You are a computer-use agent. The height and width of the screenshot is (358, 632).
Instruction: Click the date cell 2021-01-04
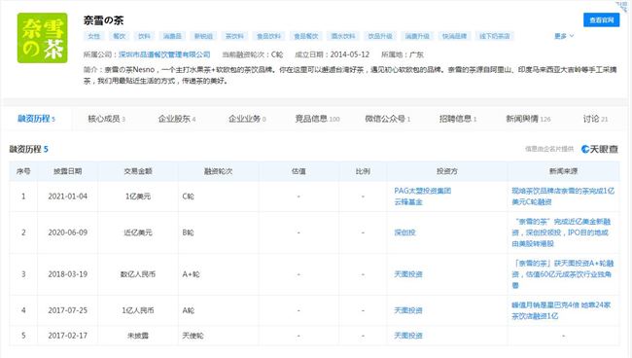68,197
